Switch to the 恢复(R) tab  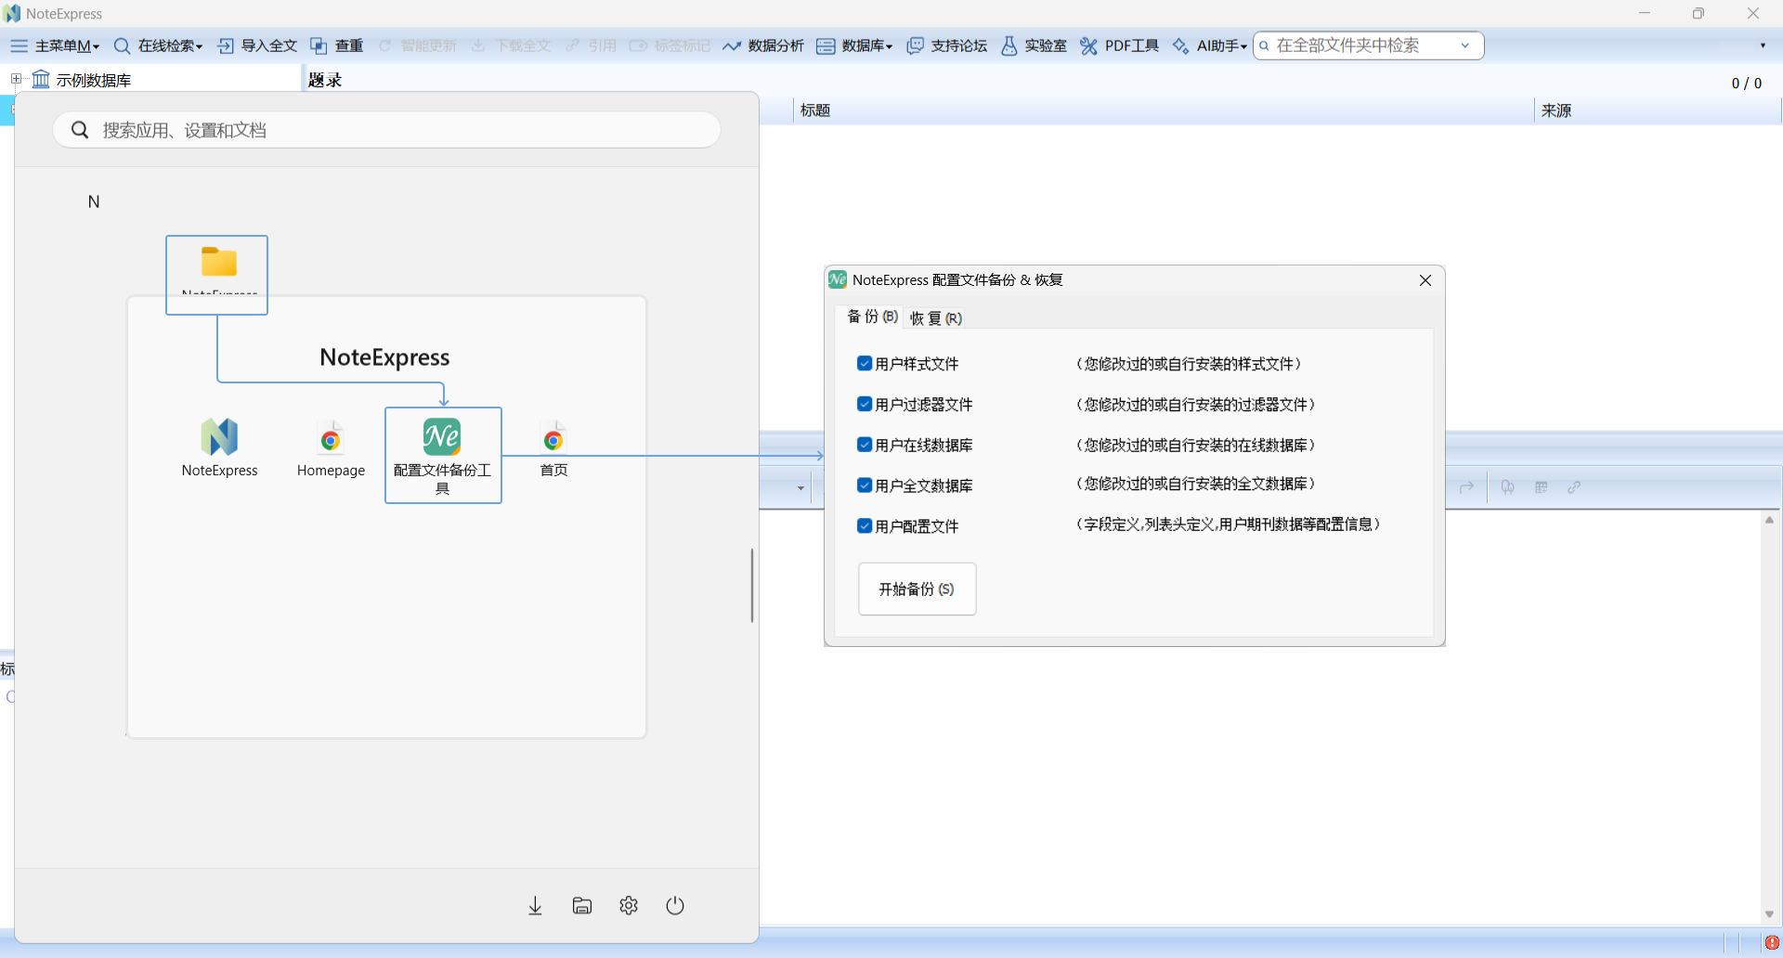tap(935, 318)
